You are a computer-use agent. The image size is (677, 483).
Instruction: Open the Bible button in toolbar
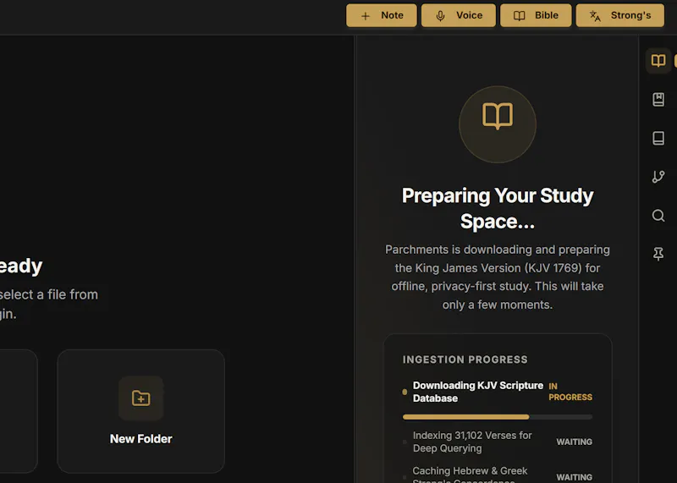pyautogui.click(x=536, y=15)
